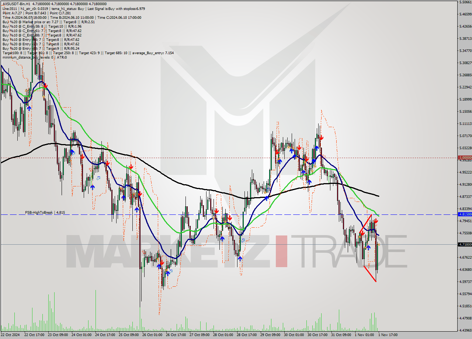Click the '24 Oct 01:00' time axis label
This screenshot has width=472, height=339.
[81, 335]
